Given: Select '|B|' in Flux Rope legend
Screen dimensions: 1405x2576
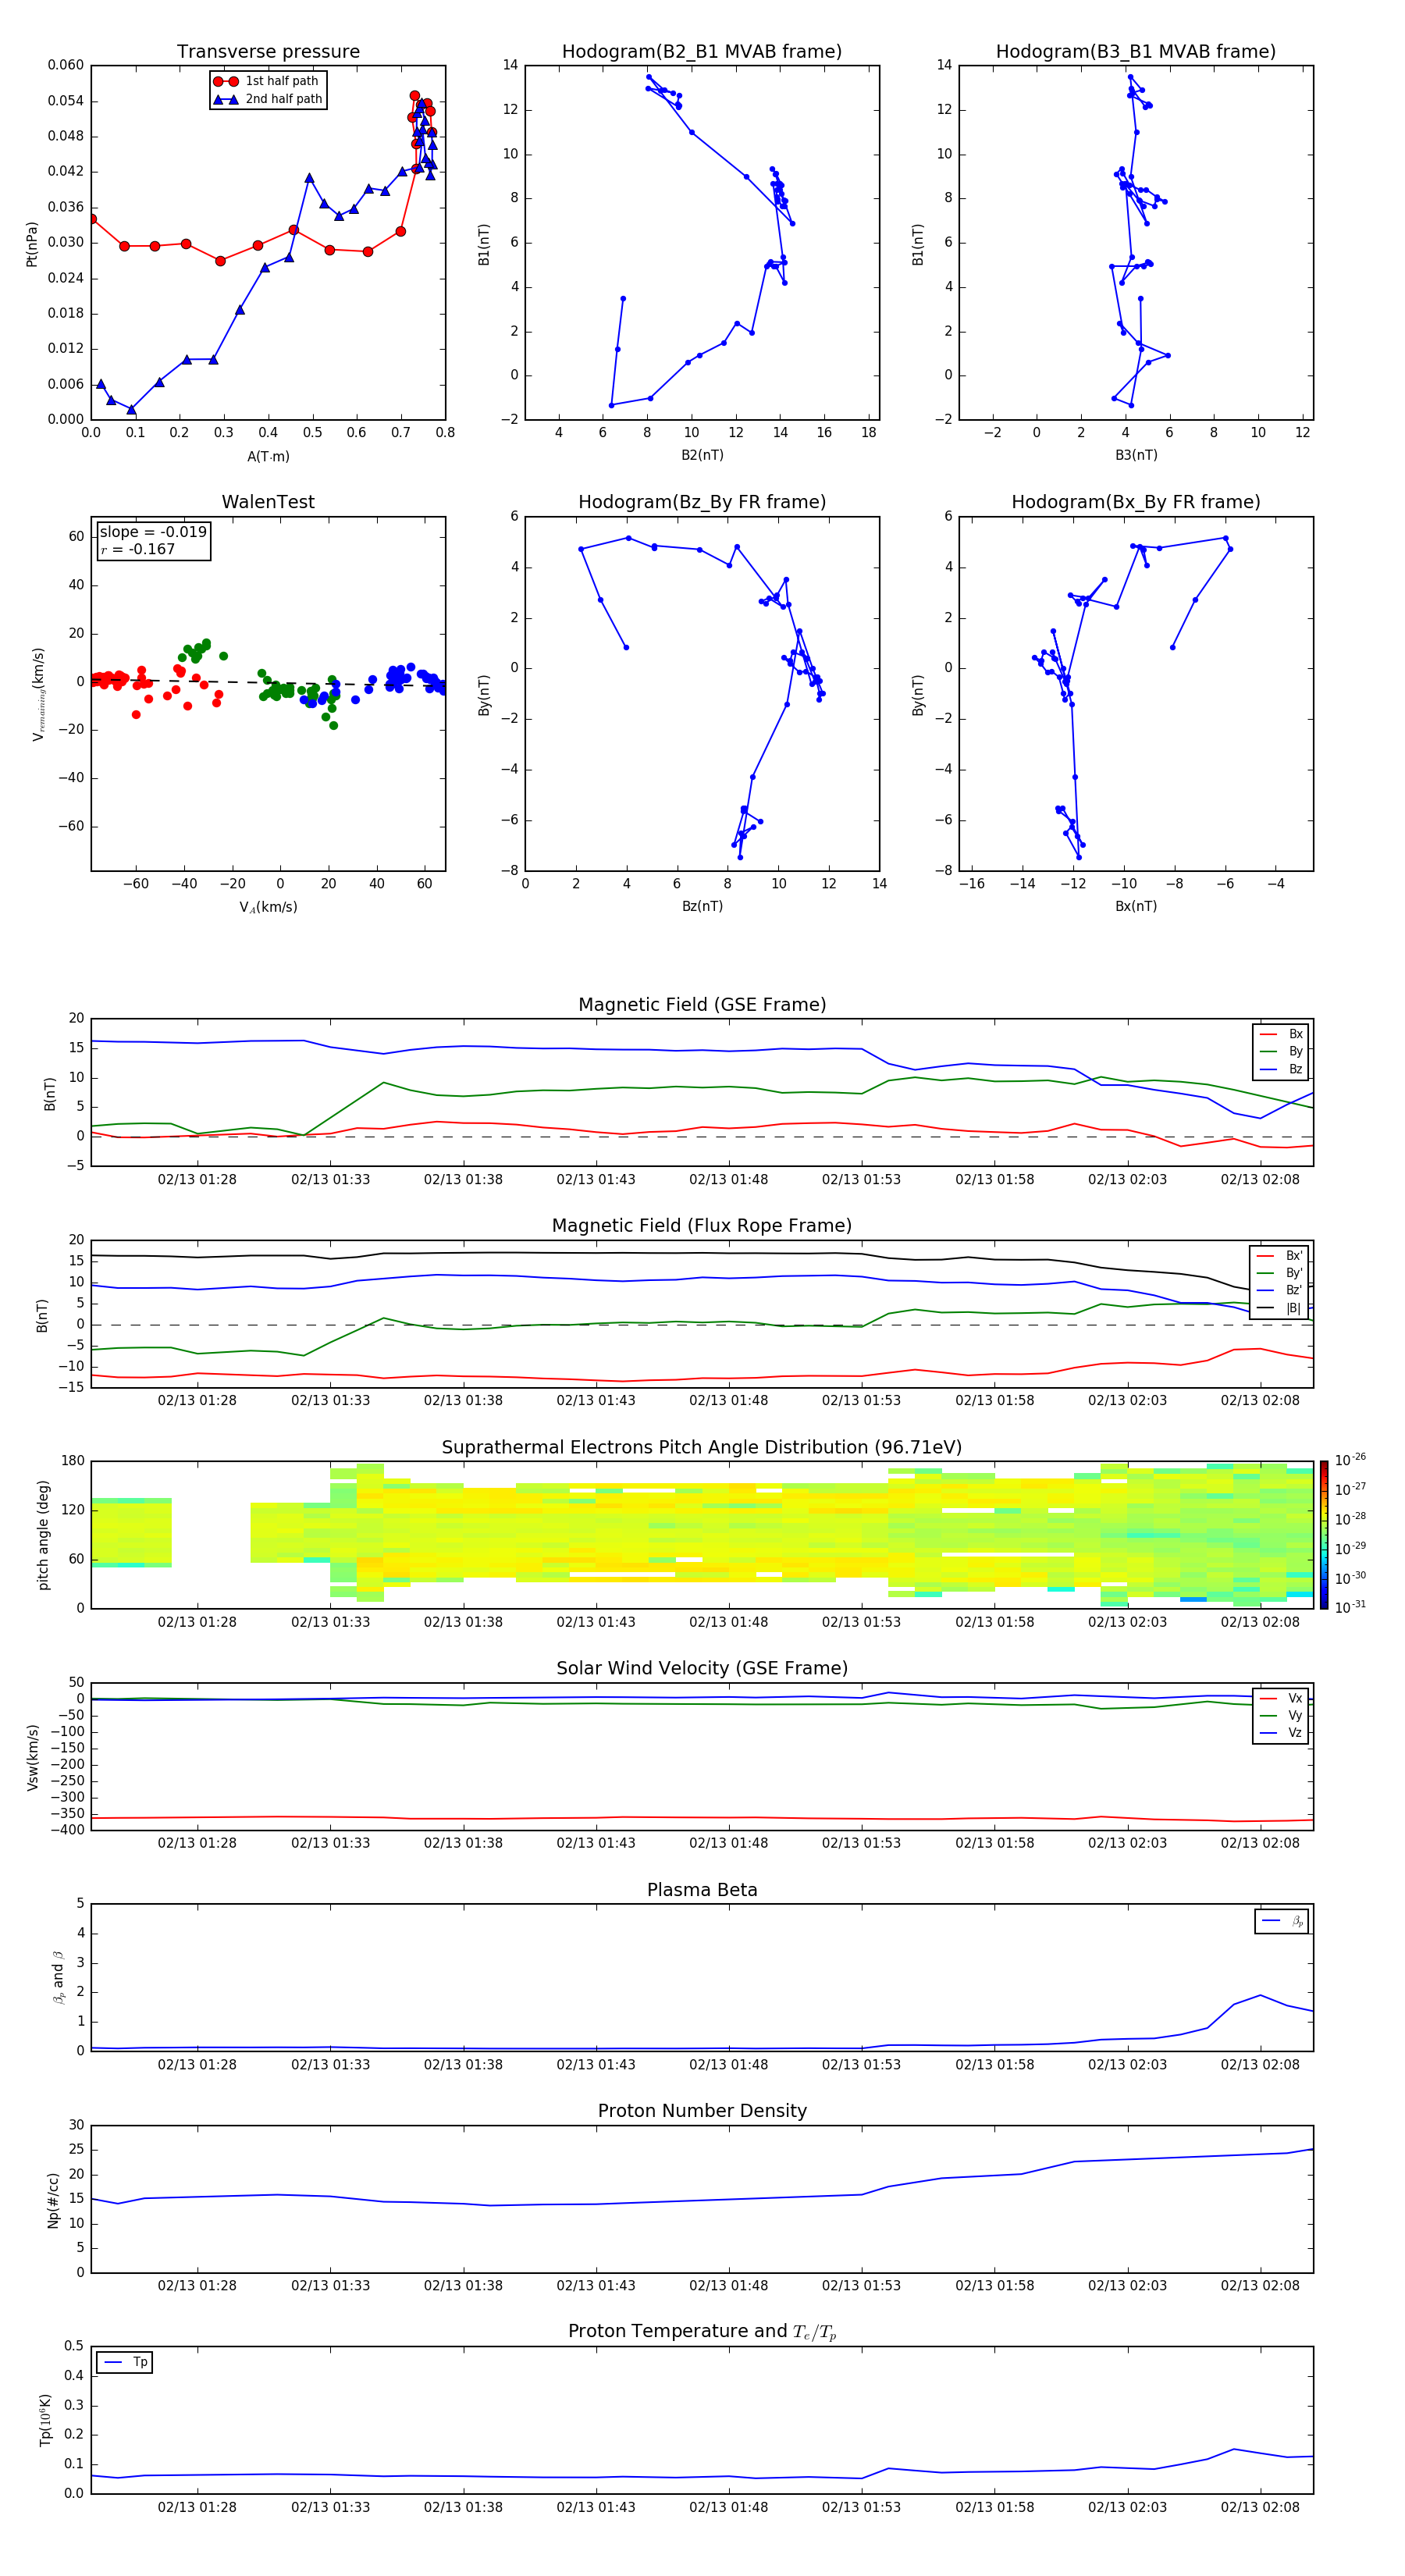Looking at the screenshot, I should (x=1280, y=1308).
